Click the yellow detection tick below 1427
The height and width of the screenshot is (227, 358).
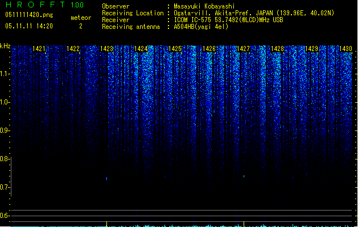coord(244,224)
